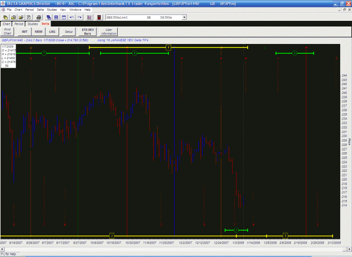The image size is (352, 257).
Task: Open the symbol dropdown showing GBPJPYm1440
Action: tap(184, 17)
